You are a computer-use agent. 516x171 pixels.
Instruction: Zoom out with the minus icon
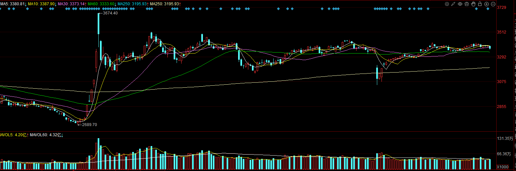point(493,4)
